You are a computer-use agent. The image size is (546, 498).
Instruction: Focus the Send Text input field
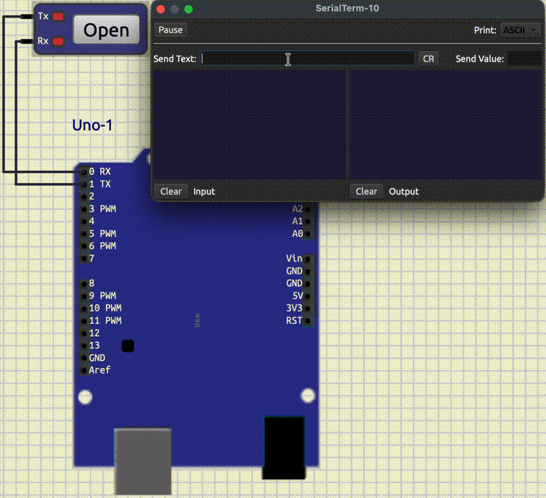point(307,59)
